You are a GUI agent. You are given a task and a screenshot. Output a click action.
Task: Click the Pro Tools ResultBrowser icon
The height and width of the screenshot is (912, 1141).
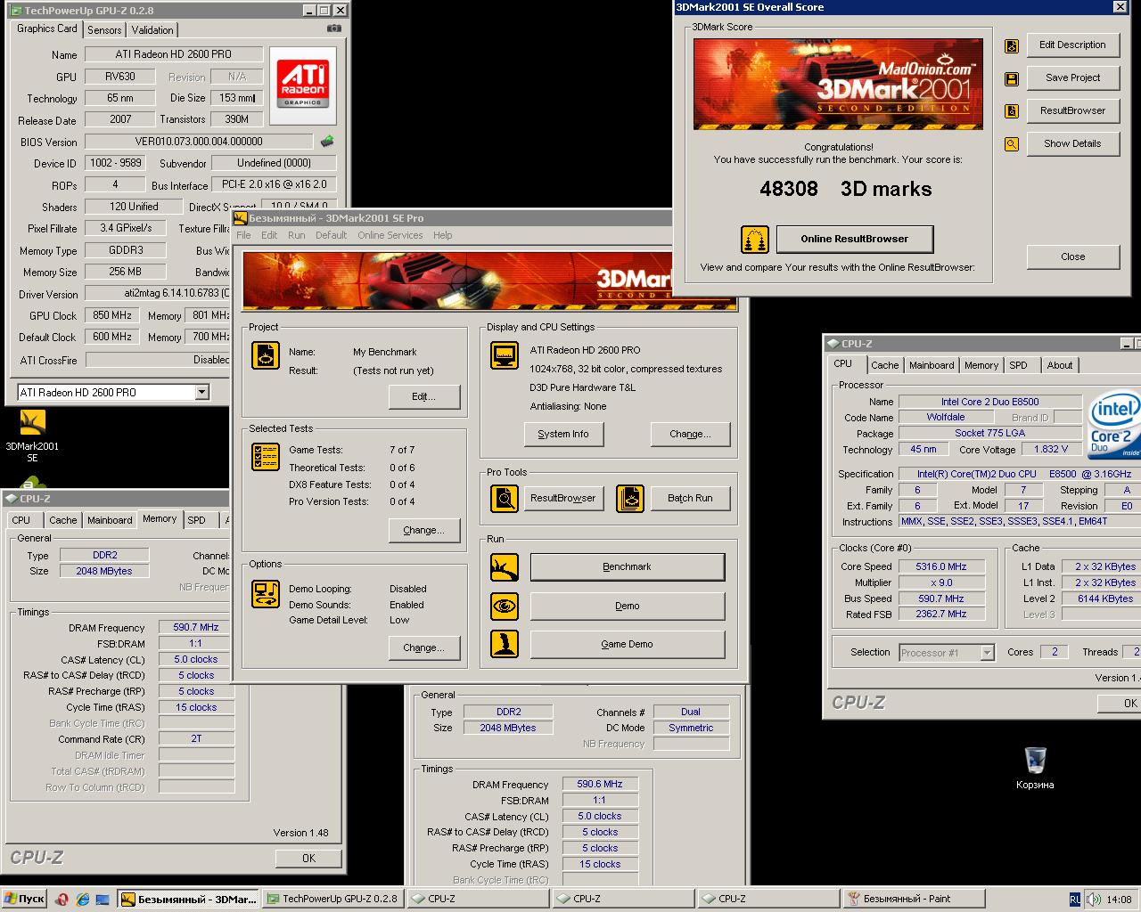[x=505, y=498]
